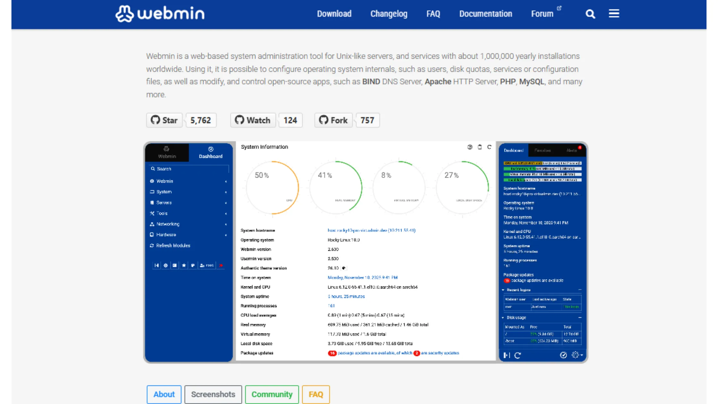The width and height of the screenshot is (718, 404).
Task: Click the 124 watchers count
Action: (290, 120)
